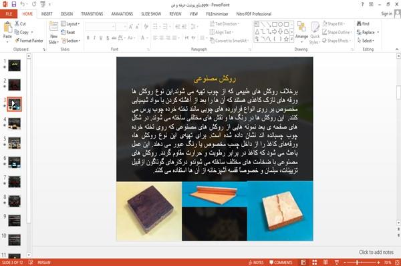Adjust the zoom slider handle
401x266 pixels.
pyautogui.click(x=357, y=263)
